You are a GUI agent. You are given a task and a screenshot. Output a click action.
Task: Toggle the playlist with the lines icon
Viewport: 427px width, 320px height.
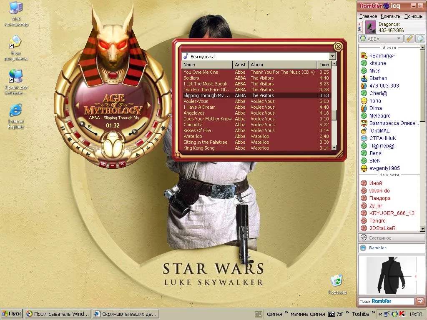(156, 140)
